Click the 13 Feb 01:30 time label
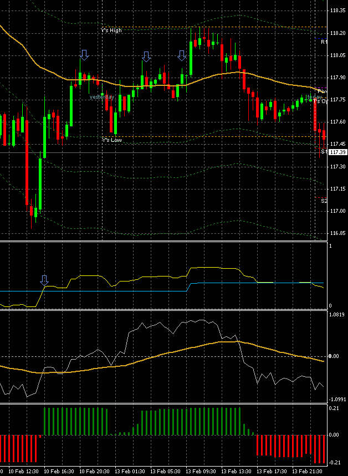Image resolution: width=348 pixels, height=476 pixels. tap(130, 471)
